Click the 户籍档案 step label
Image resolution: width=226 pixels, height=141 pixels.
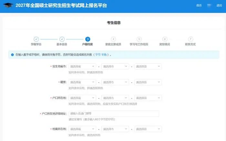click(x=87, y=44)
